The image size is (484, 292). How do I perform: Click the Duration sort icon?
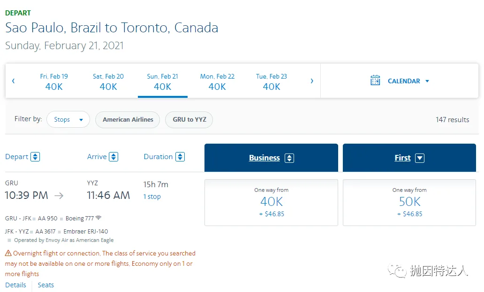click(180, 157)
